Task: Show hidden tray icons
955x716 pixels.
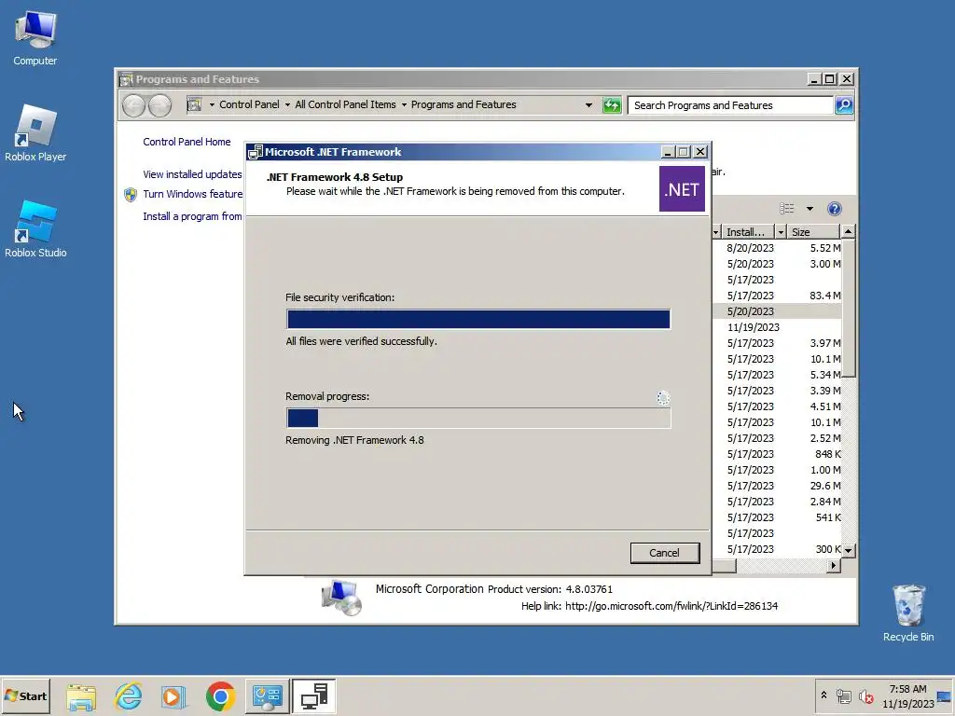Action: coord(824,695)
